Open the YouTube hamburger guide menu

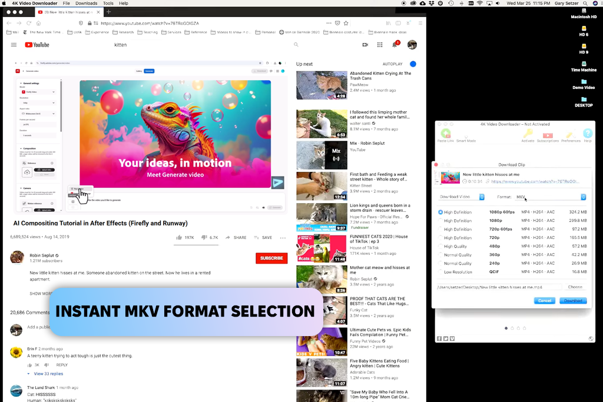[x=14, y=45]
